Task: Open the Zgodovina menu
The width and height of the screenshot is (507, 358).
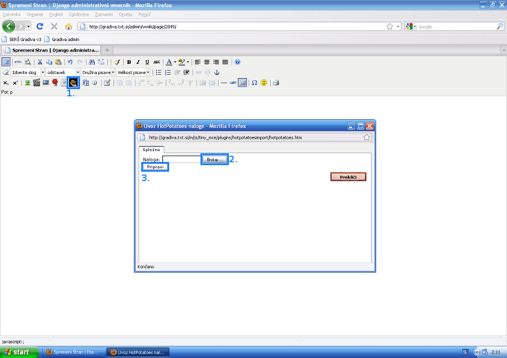Action: [x=79, y=15]
